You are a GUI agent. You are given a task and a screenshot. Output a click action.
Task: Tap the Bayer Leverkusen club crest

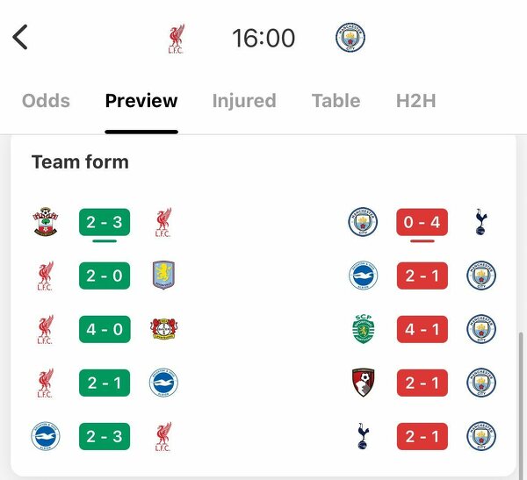(163, 329)
